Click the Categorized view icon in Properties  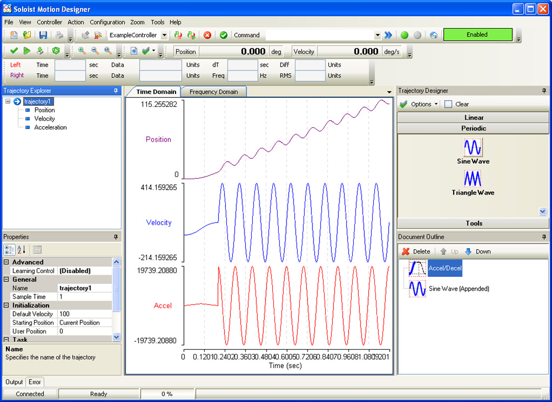tap(9, 250)
